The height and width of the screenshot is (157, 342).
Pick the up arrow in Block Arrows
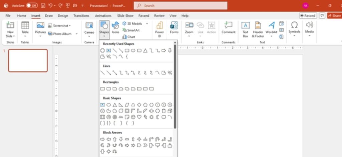115,139
